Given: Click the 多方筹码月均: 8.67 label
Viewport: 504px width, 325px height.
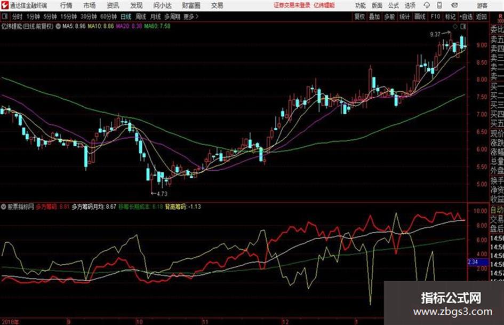Looking at the screenshot, I should pos(94,207).
